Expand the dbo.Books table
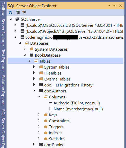 34,144
